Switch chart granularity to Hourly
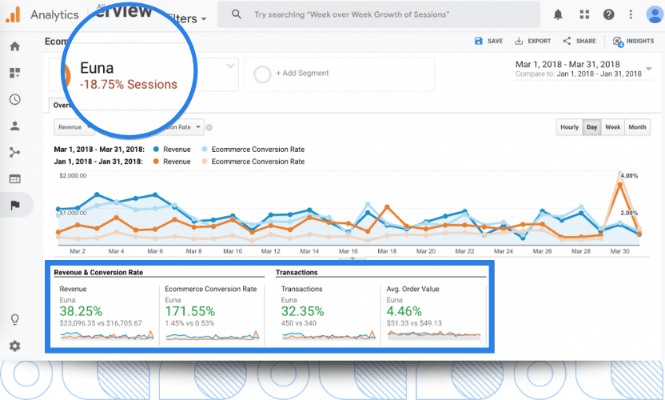 [569, 127]
